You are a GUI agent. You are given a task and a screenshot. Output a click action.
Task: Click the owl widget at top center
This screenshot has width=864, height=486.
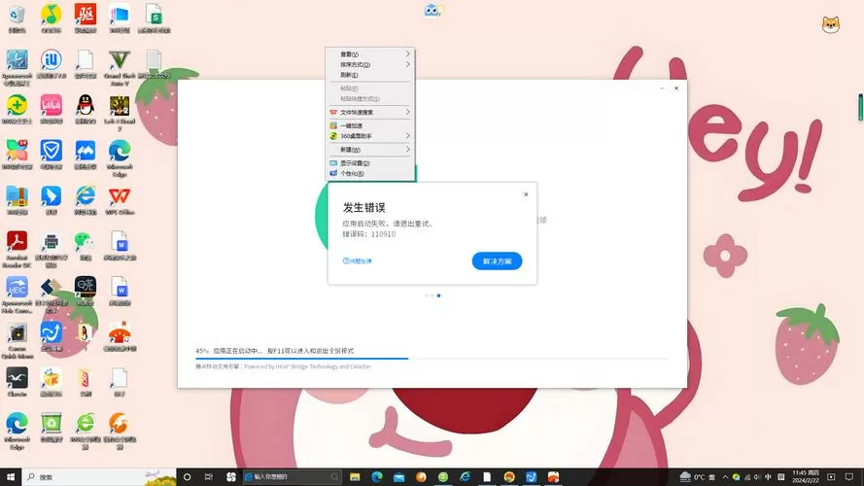pos(433,10)
